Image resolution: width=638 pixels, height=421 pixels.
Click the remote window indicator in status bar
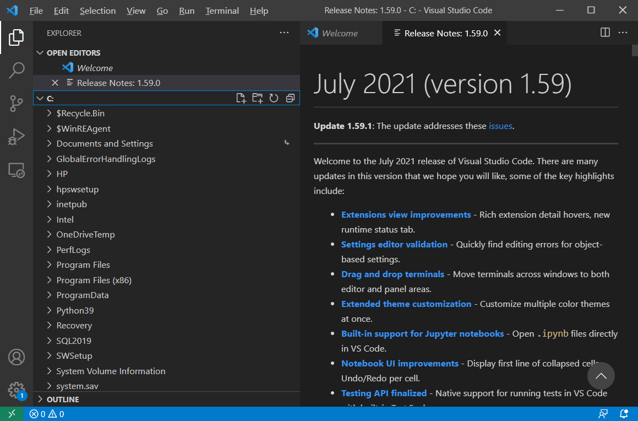(x=12, y=414)
